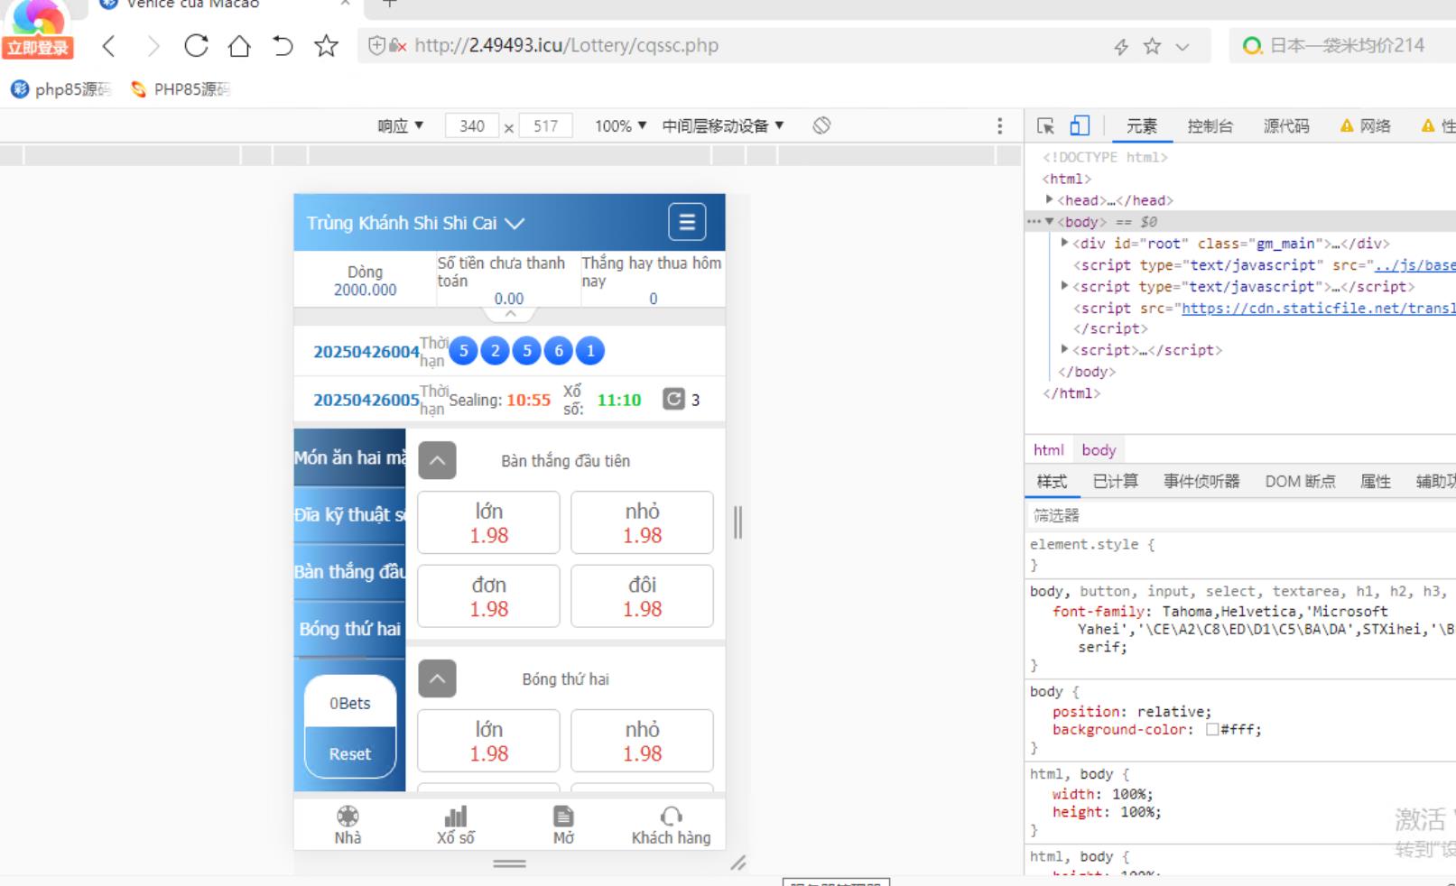Screen dimensions: 1456x886
Task: Activate the element inspector picker icon
Action: [1045, 126]
